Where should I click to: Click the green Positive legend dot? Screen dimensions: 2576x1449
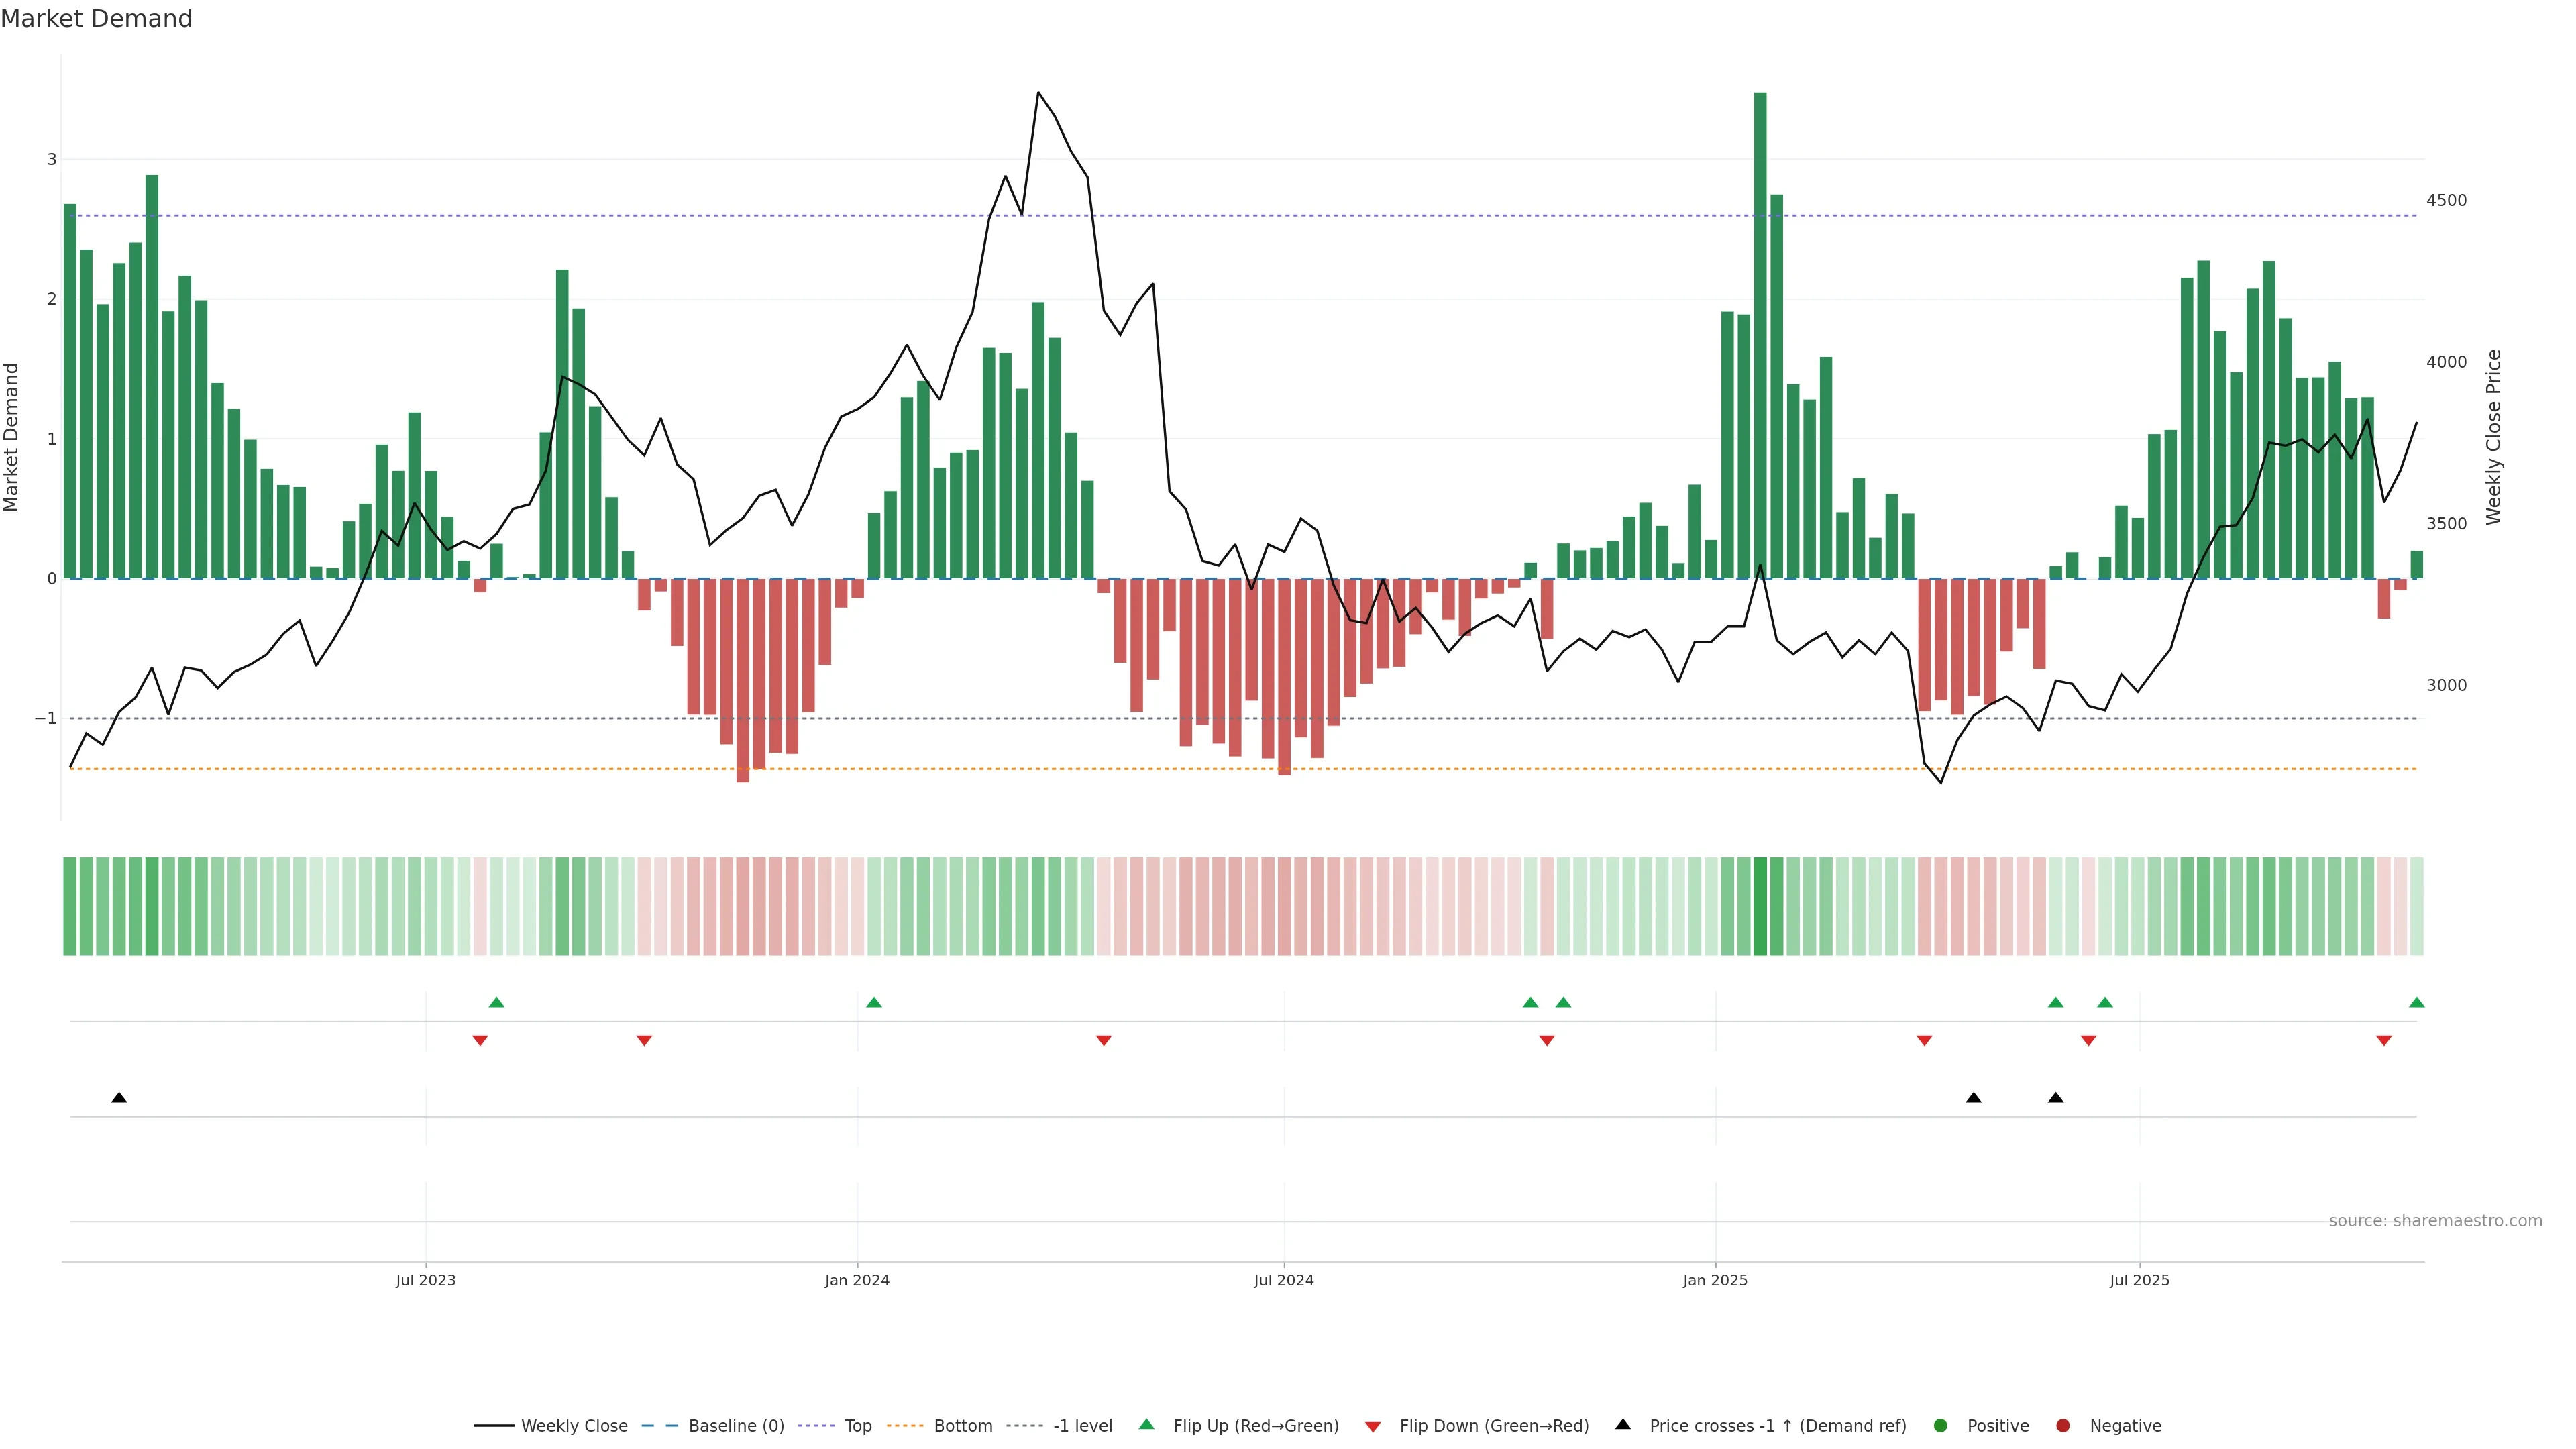point(1941,1426)
